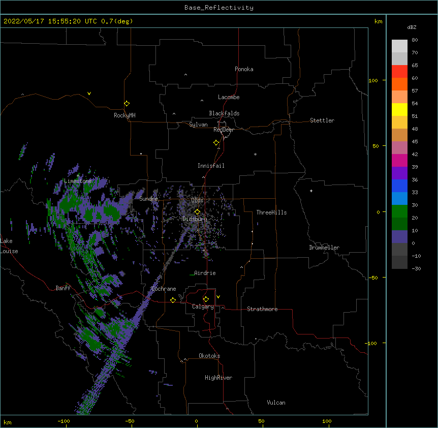
Task: Click the RedDeer city label
Action: coord(224,130)
